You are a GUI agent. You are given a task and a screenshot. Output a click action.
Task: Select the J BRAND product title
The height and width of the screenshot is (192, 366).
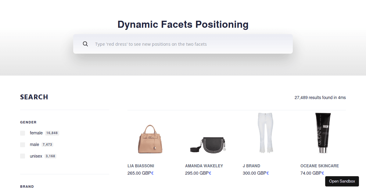click(251, 166)
